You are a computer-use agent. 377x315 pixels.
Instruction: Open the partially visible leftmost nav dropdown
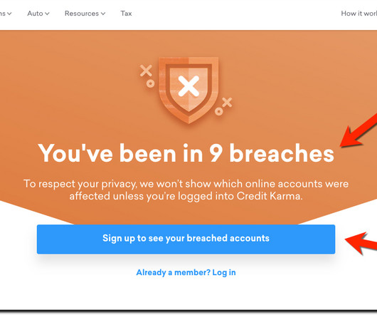6,14
